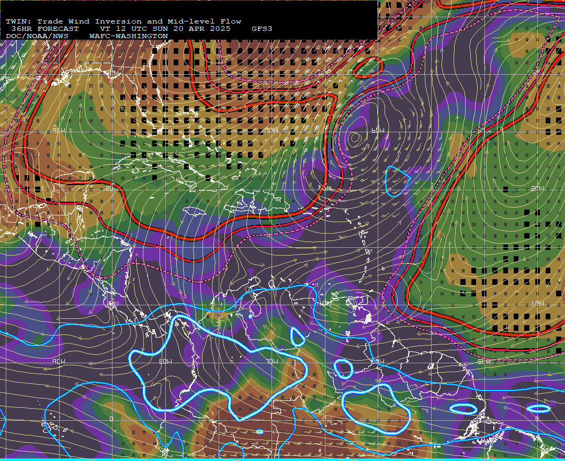Select the 20N label in the eastern Atlantic

click(537, 188)
